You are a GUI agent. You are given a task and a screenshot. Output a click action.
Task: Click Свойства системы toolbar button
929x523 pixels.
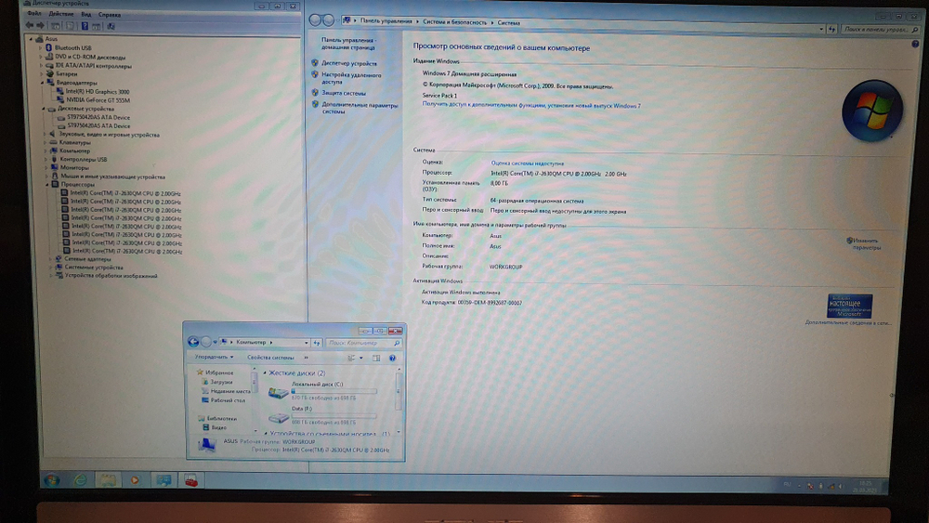270,358
